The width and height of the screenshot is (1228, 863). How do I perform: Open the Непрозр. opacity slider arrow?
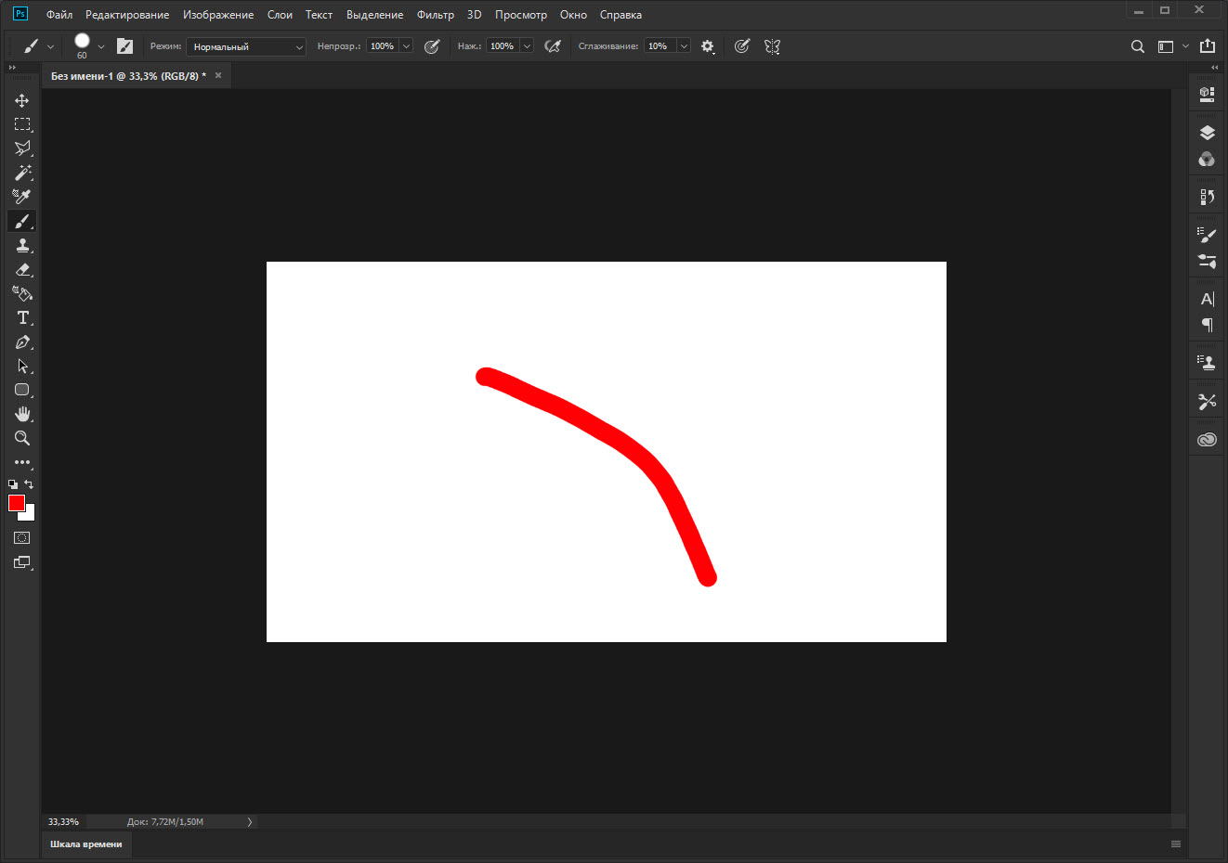(406, 46)
